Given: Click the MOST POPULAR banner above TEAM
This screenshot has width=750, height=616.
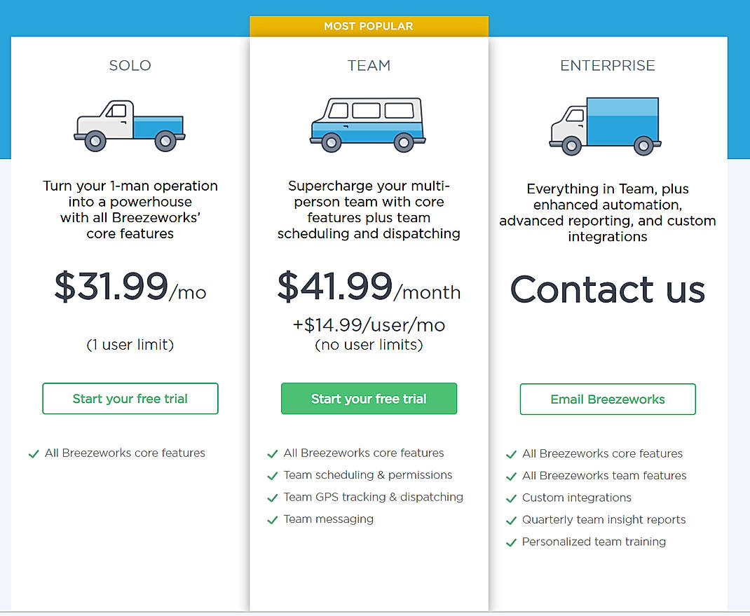Looking at the screenshot, I should tap(369, 26).
